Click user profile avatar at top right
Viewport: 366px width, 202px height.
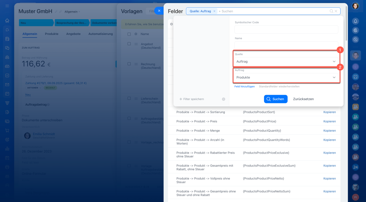355,6
